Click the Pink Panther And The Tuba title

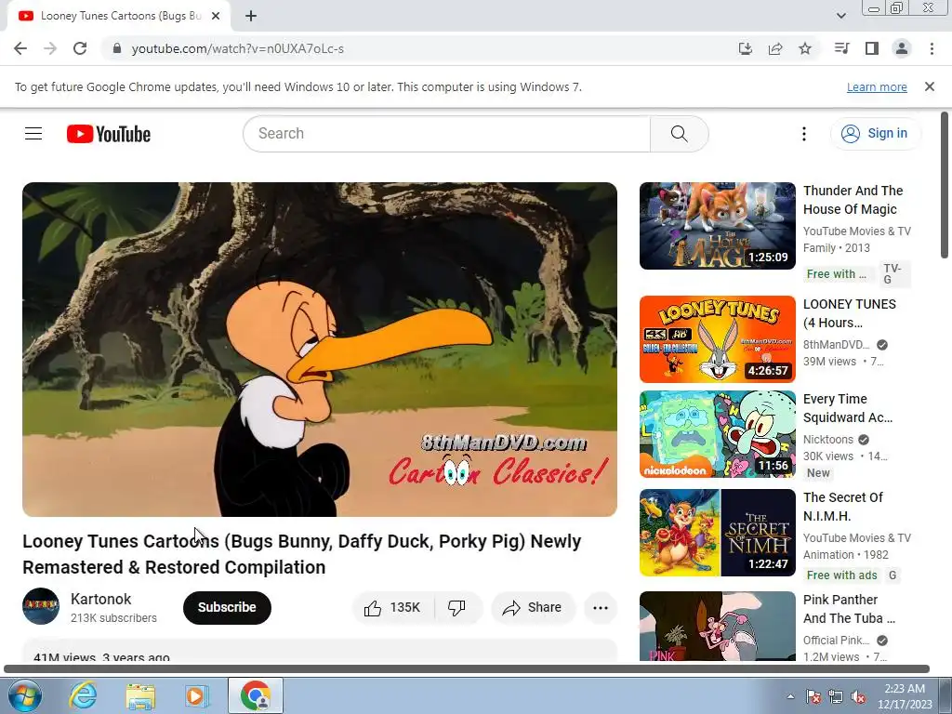850,609
